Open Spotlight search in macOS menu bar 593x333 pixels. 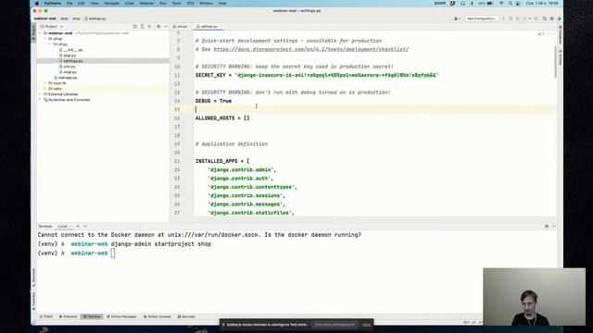[x=511, y=3]
